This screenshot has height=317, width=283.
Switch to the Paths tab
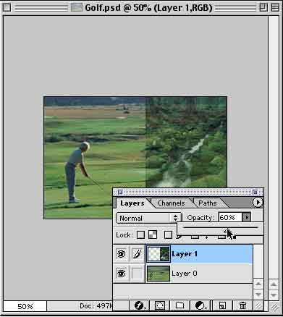[x=208, y=203]
